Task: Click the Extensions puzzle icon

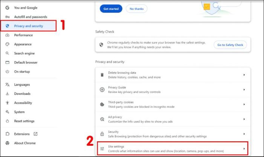Action: [7, 134]
